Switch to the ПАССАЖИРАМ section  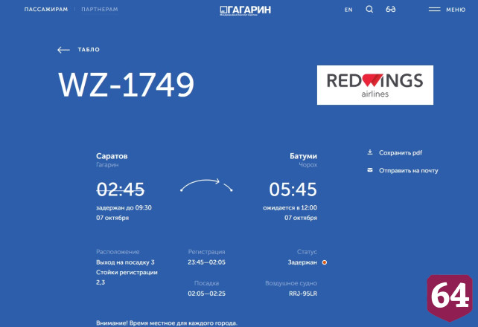pos(46,10)
